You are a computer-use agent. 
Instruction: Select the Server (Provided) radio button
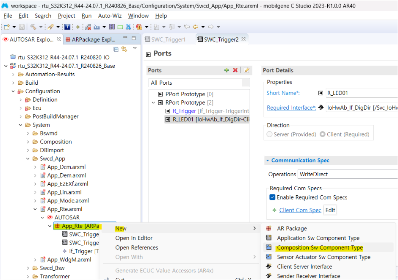270,134
